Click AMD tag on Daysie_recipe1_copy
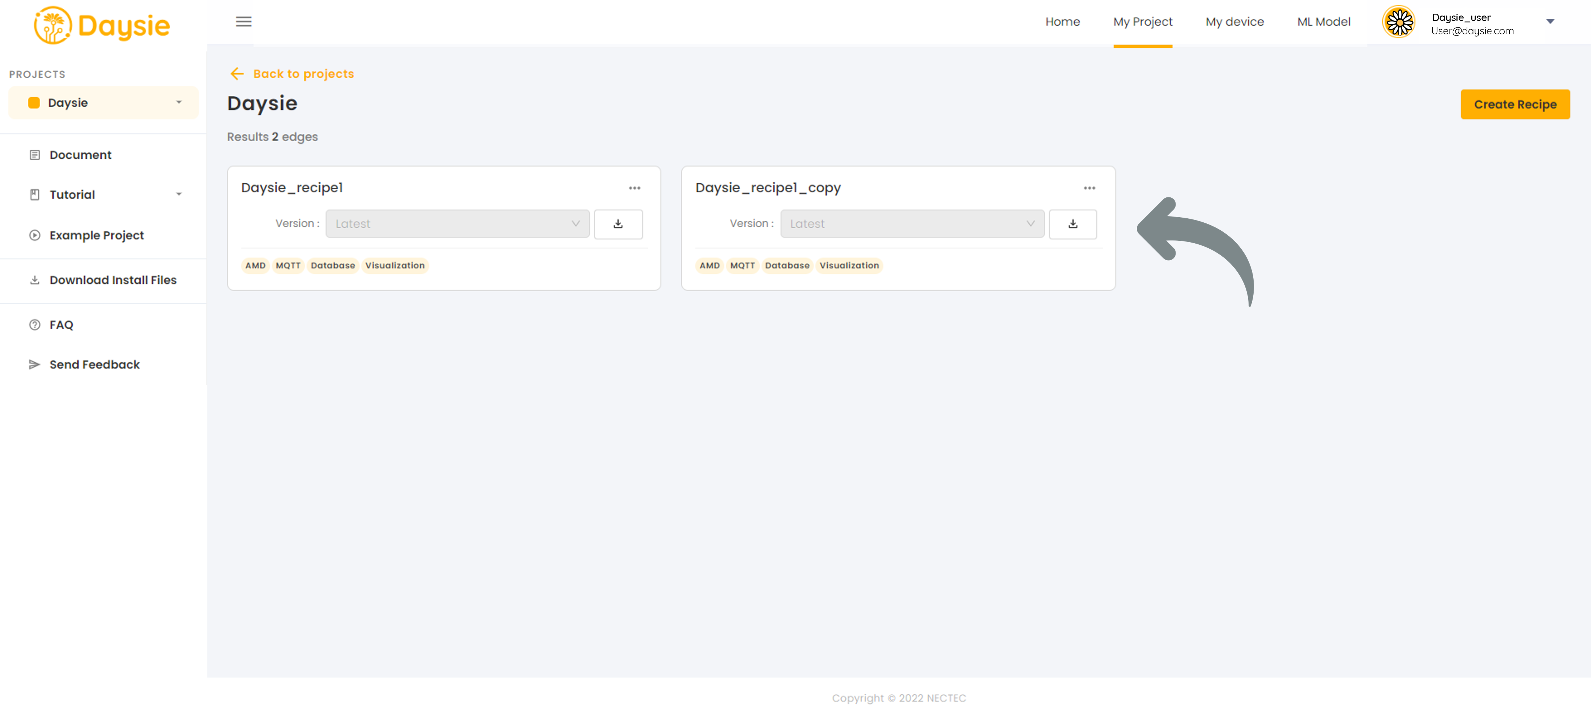The width and height of the screenshot is (1591, 719). pyautogui.click(x=709, y=266)
